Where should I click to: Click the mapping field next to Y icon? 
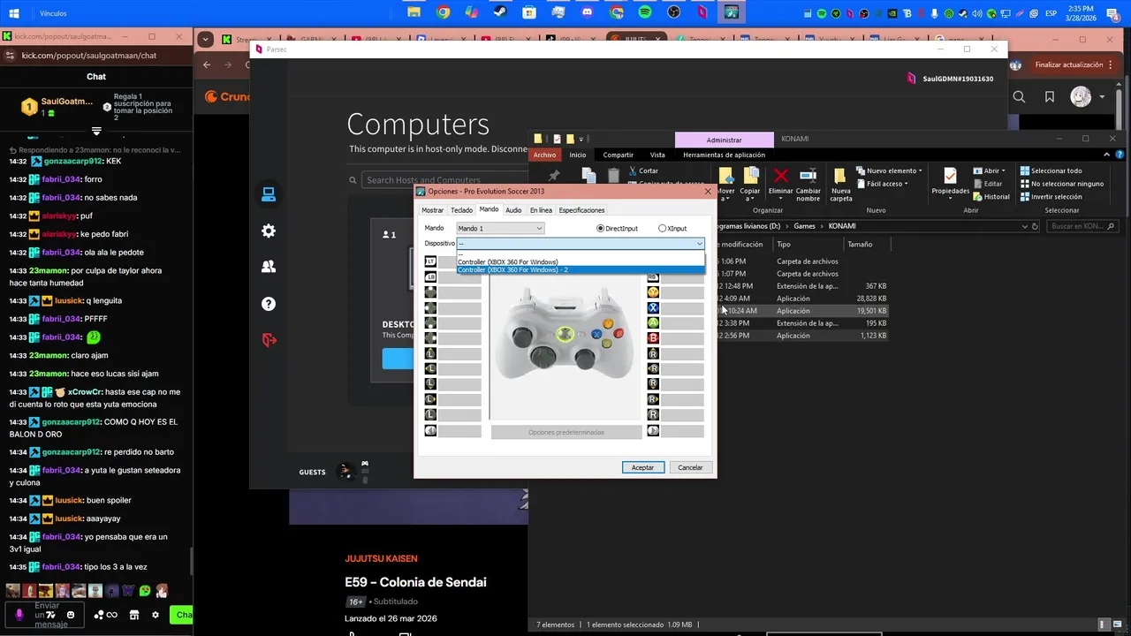point(682,292)
